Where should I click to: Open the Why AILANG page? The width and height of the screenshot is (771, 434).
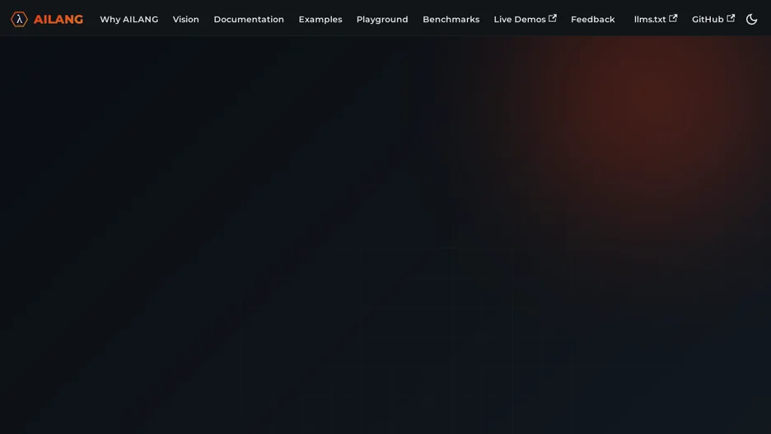click(x=128, y=19)
